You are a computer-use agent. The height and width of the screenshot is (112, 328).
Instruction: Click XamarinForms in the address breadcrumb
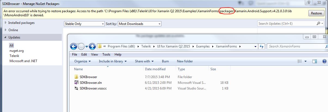226,46
